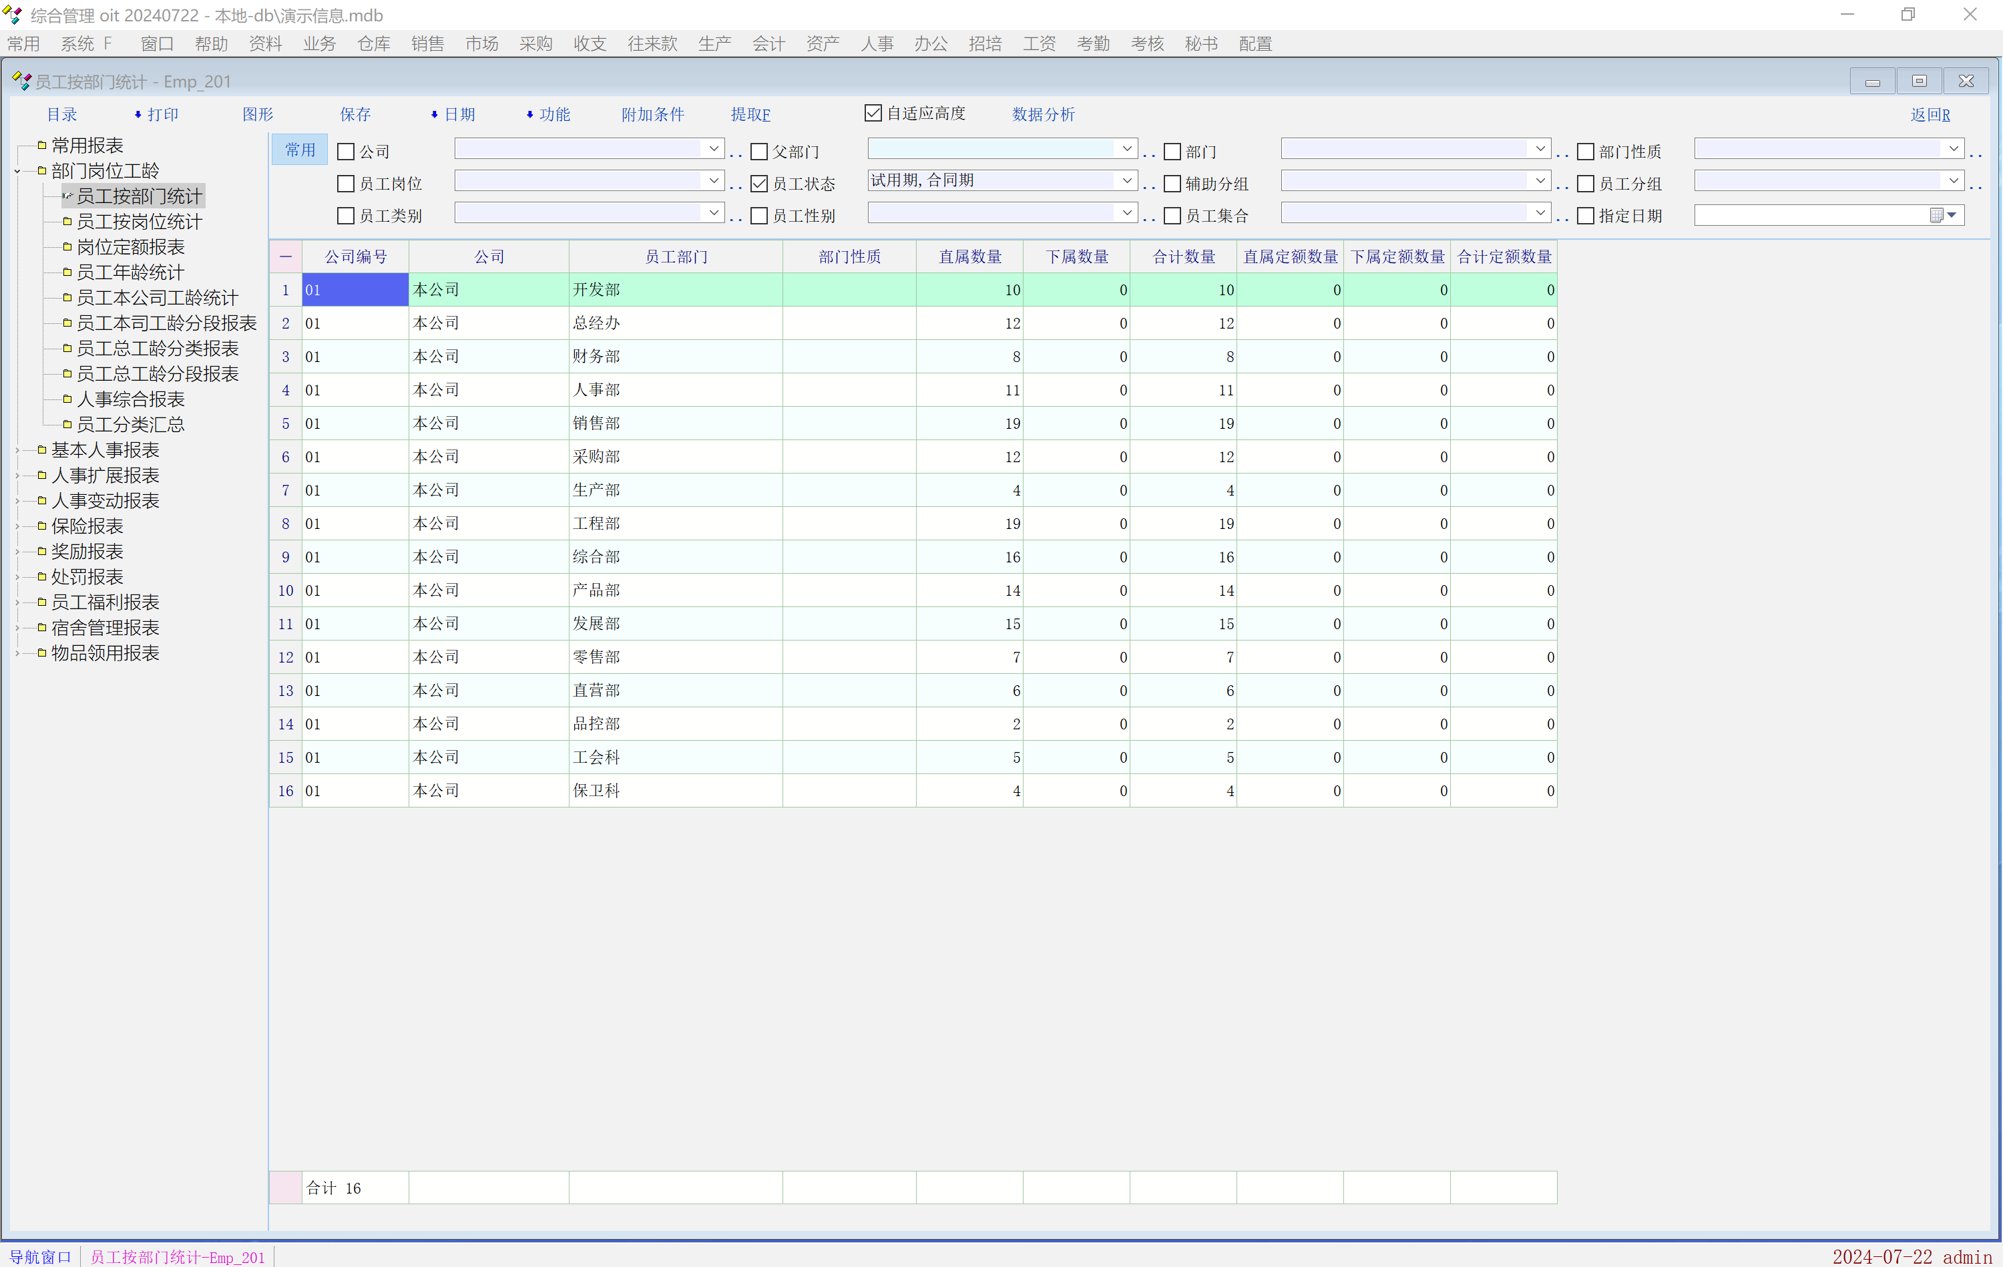Click the app icon in Emp_201 title bar
This screenshot has height=1267, width=2003.
click(21, 81)
